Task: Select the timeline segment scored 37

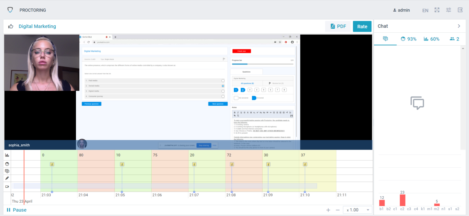Action: click(x=318, y=171)
